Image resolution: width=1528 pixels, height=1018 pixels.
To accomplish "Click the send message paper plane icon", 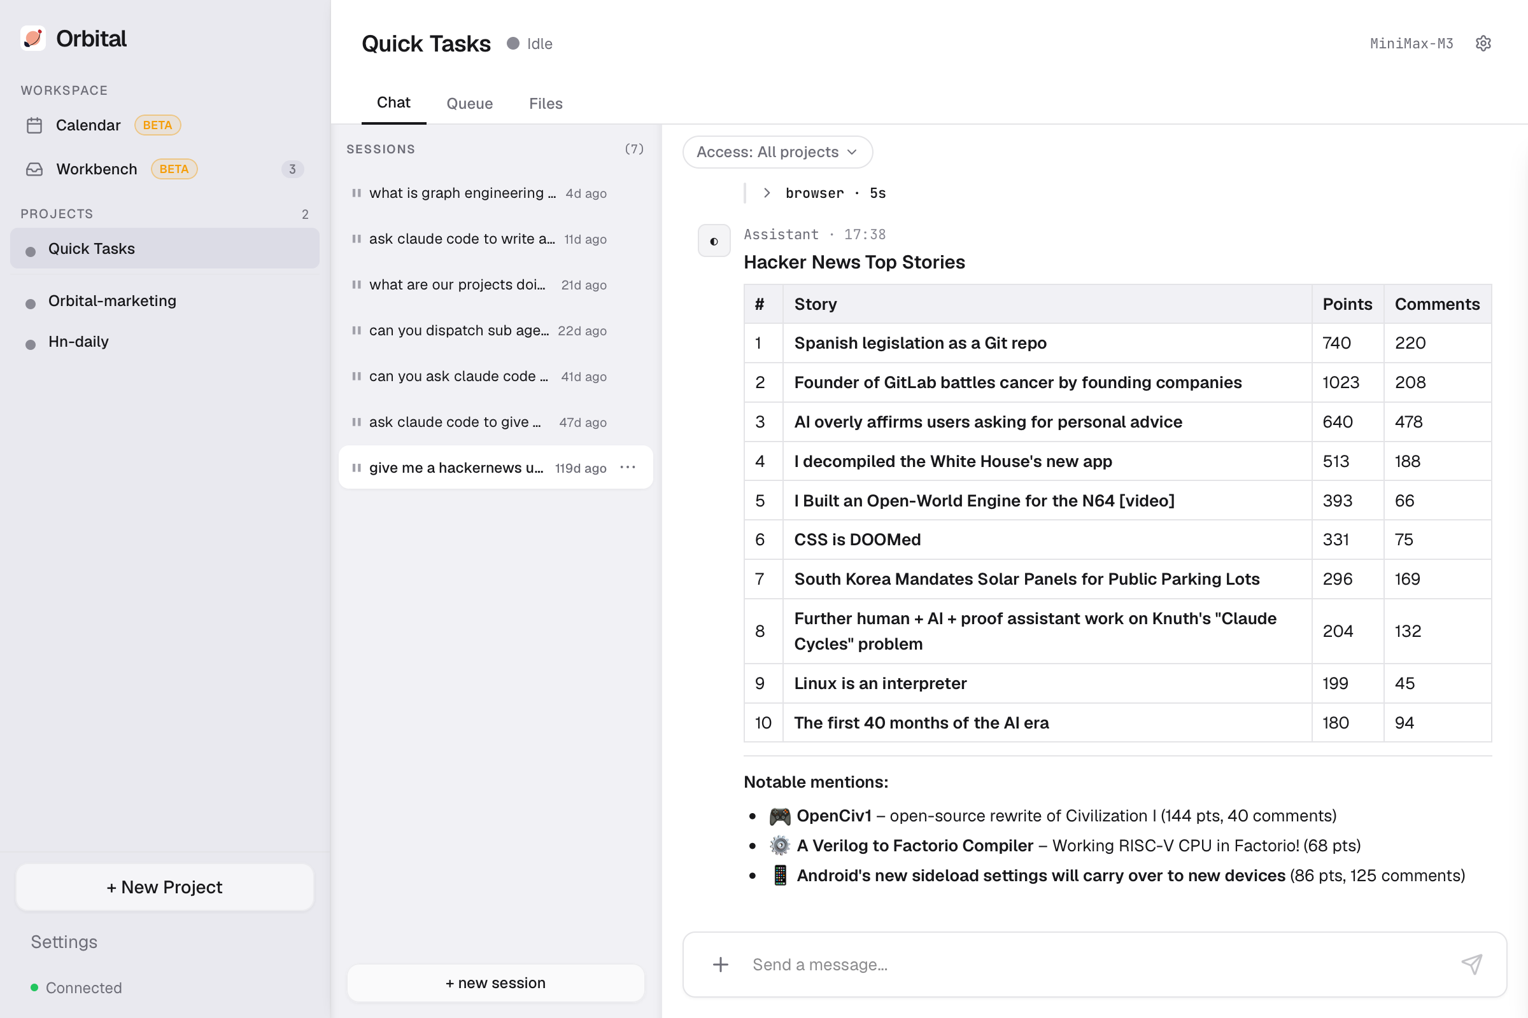I will [x=1471, y=964].
